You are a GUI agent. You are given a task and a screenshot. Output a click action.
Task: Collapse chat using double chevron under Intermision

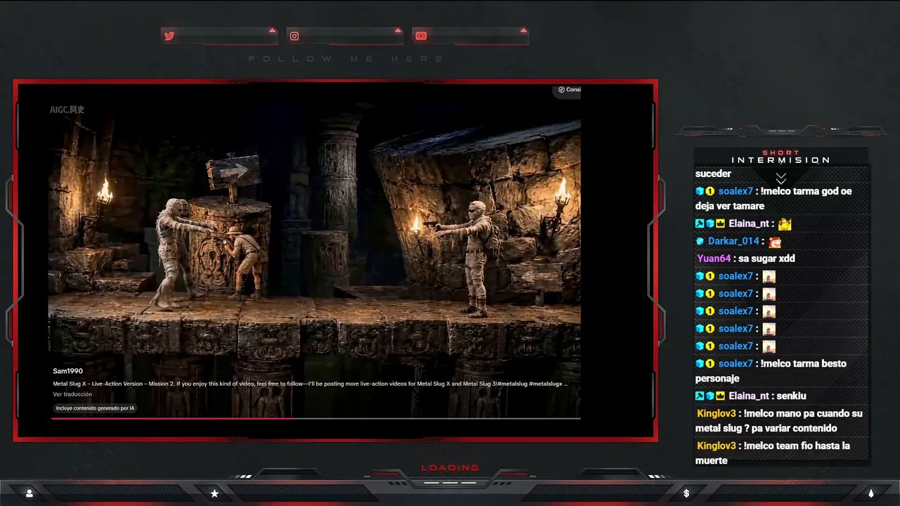coord(780,179)
